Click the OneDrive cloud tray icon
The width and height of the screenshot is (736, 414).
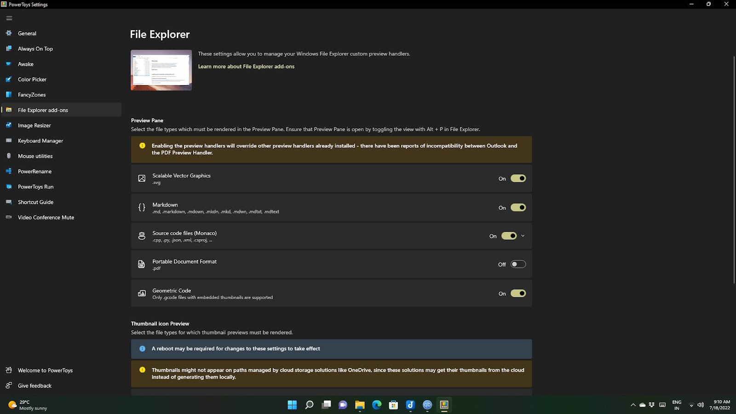tap(643, 405)
